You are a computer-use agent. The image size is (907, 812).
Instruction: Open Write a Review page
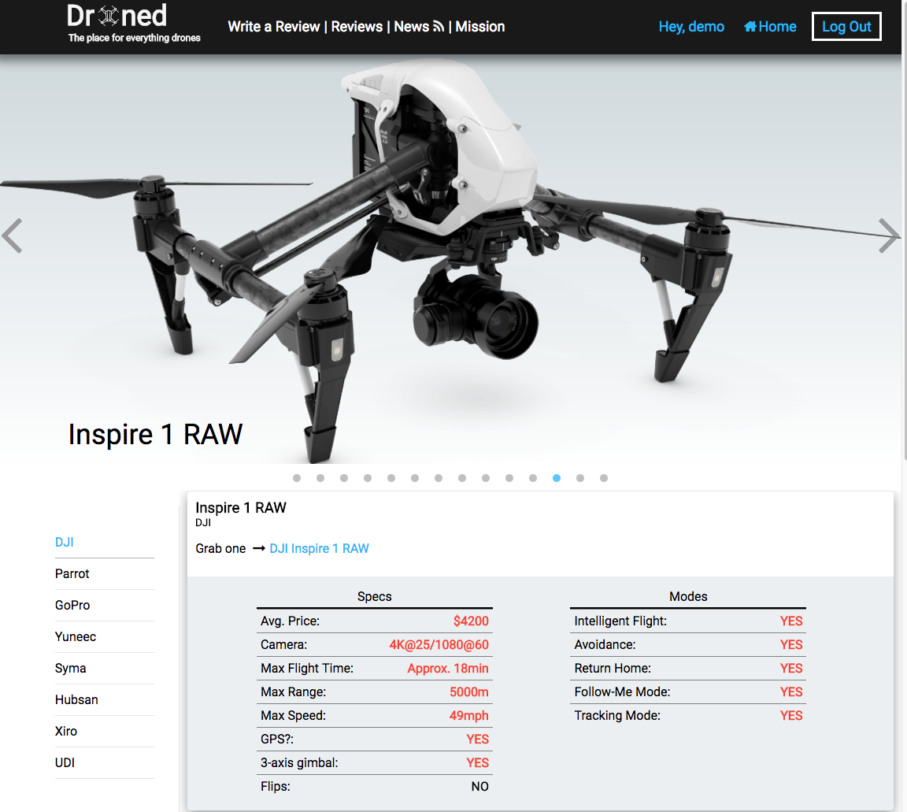pyautogui.click(x=274, y=27)
